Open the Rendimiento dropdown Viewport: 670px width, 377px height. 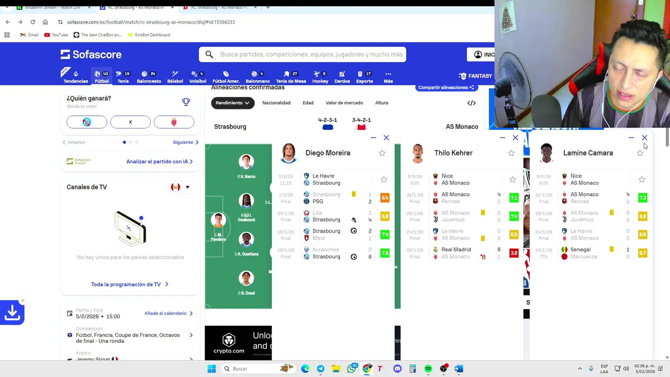(x=232, y=103)
